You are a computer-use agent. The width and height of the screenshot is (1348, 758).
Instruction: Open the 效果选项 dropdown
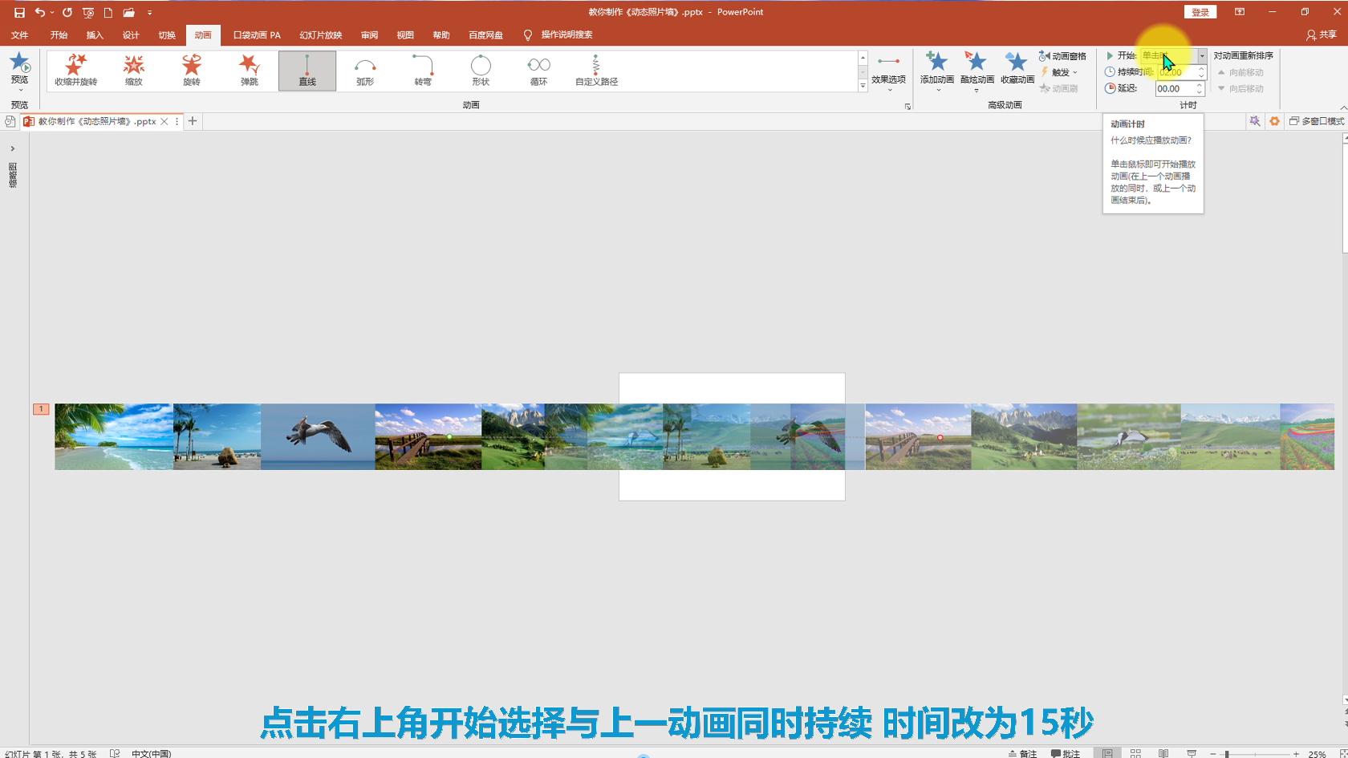(888, 73)
